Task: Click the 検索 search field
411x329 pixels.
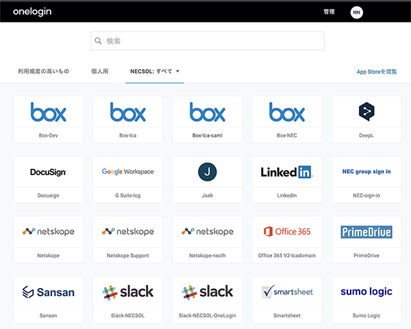Action: 208,41
